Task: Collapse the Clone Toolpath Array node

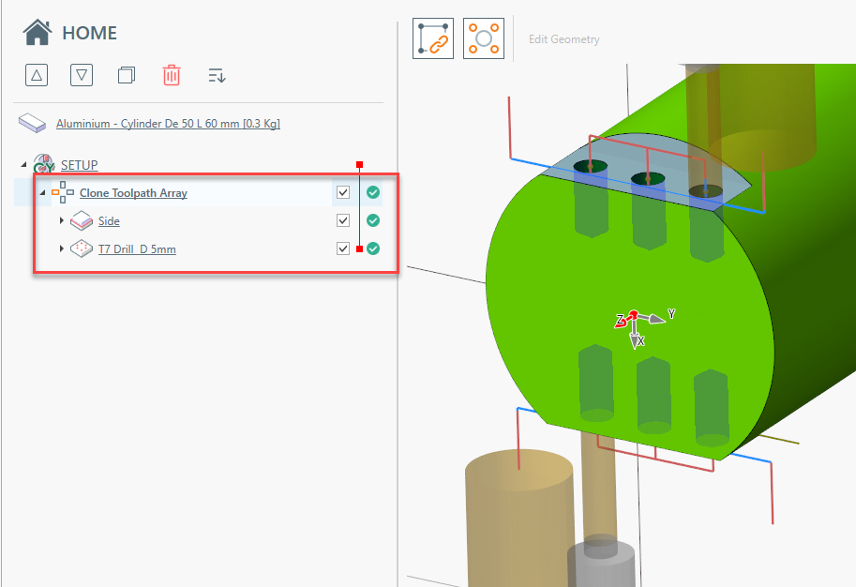Action: tap(42, 193)
